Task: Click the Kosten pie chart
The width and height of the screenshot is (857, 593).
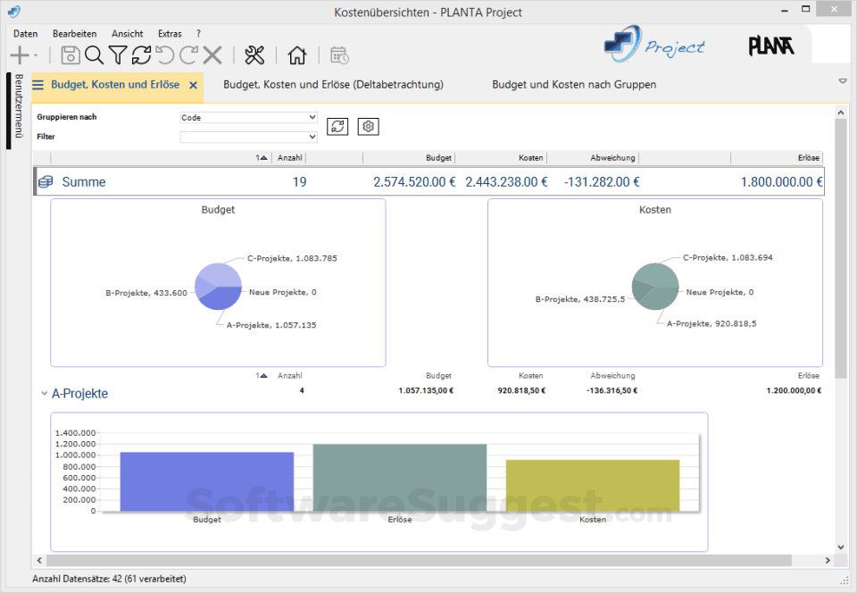Action: click(x=654, y=287)
